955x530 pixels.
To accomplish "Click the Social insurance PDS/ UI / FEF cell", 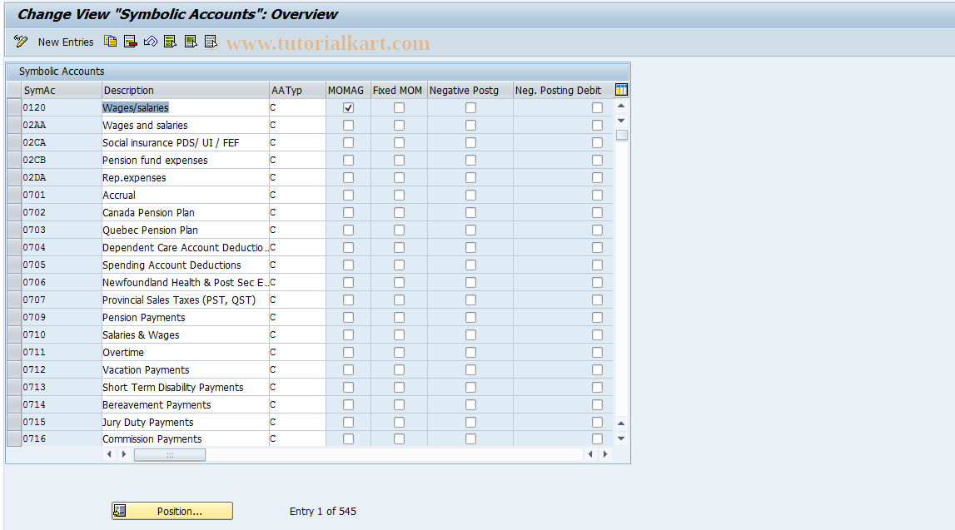I will pos(185,142).
